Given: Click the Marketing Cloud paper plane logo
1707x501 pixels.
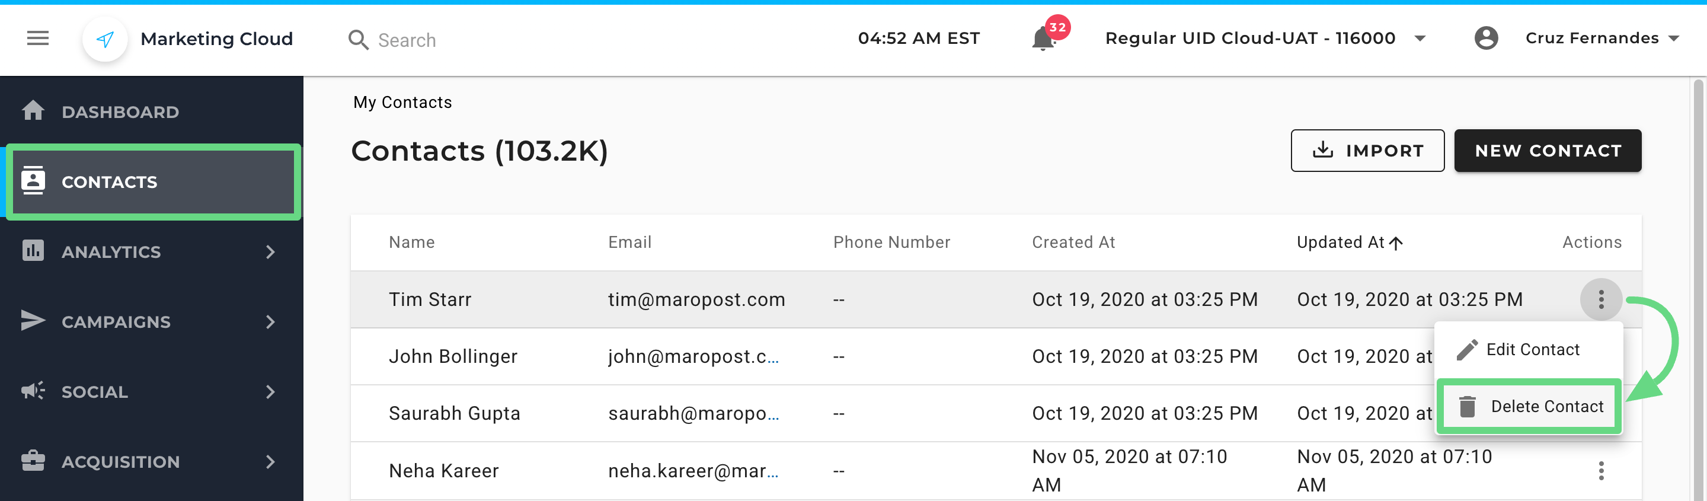Looking at the screenshot, I should point(105,39).
